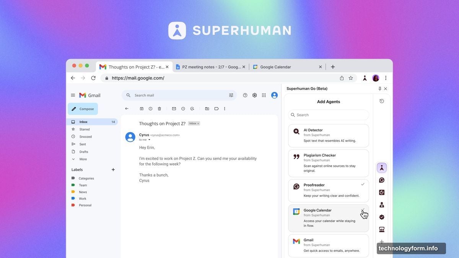Expand the 'to me' recipient details arrow
This screenshot has width=459, height=258.
149,140
